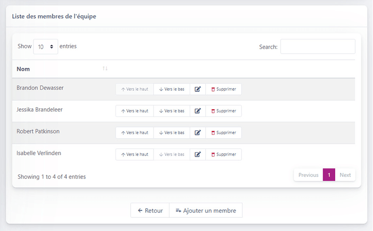This screenshot has width=373, height=231.
Task: Go to pagination page 1
Action: 329,175
